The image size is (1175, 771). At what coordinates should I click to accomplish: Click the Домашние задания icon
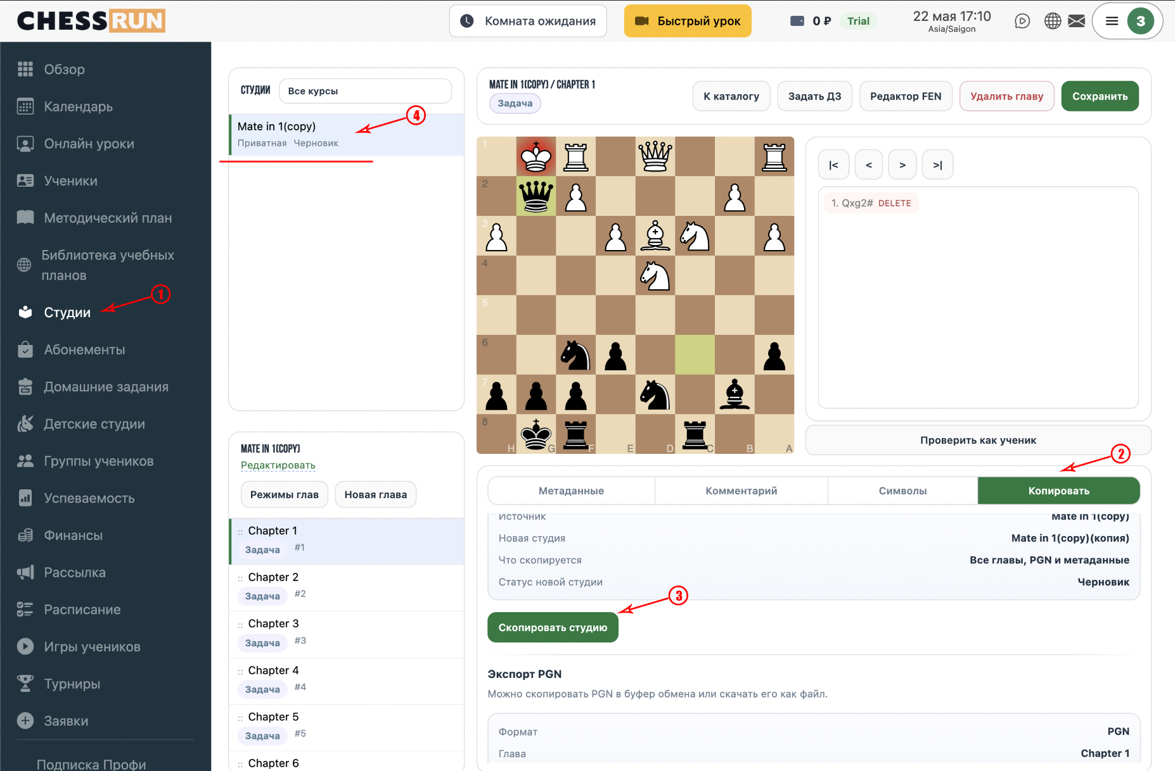click(25, 387)
